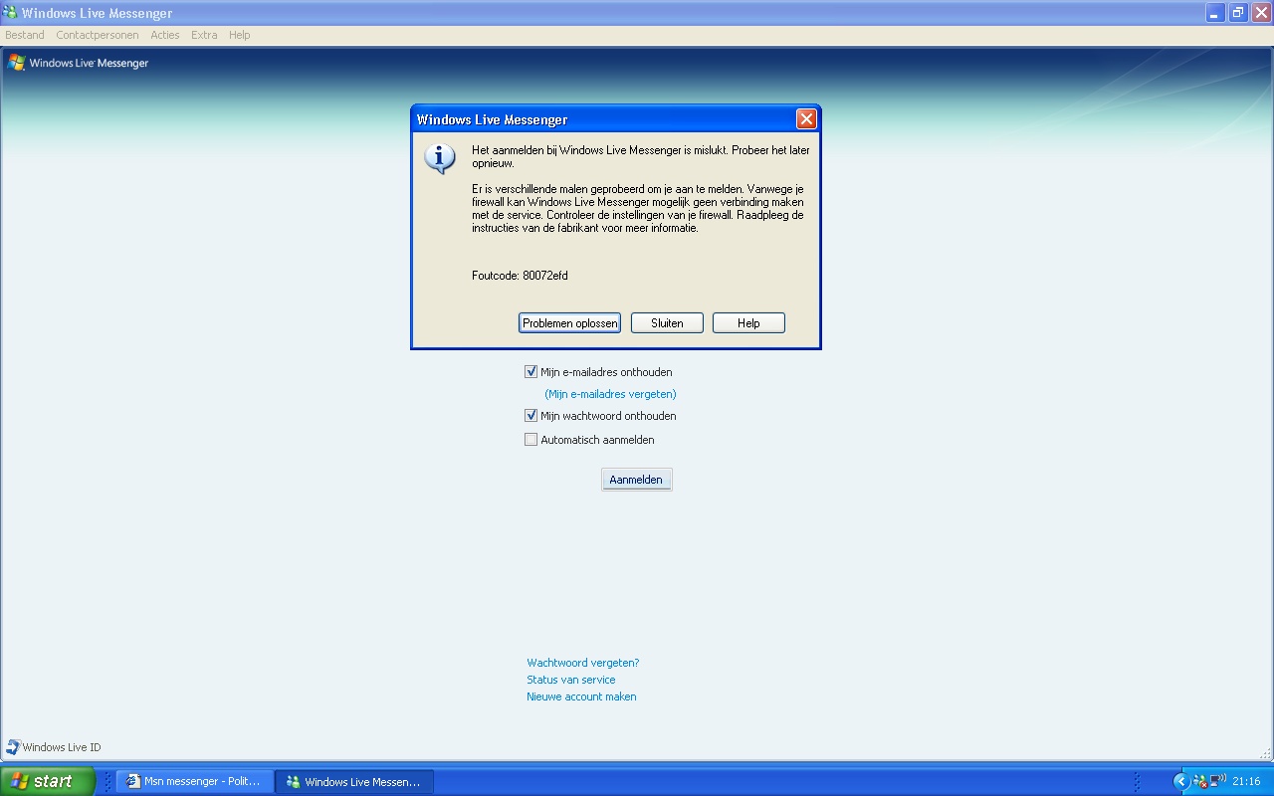This screenshot has width=1274, height=796.
Task: Open the Wachtwoord vergeten link
Action: click(582, 663)
